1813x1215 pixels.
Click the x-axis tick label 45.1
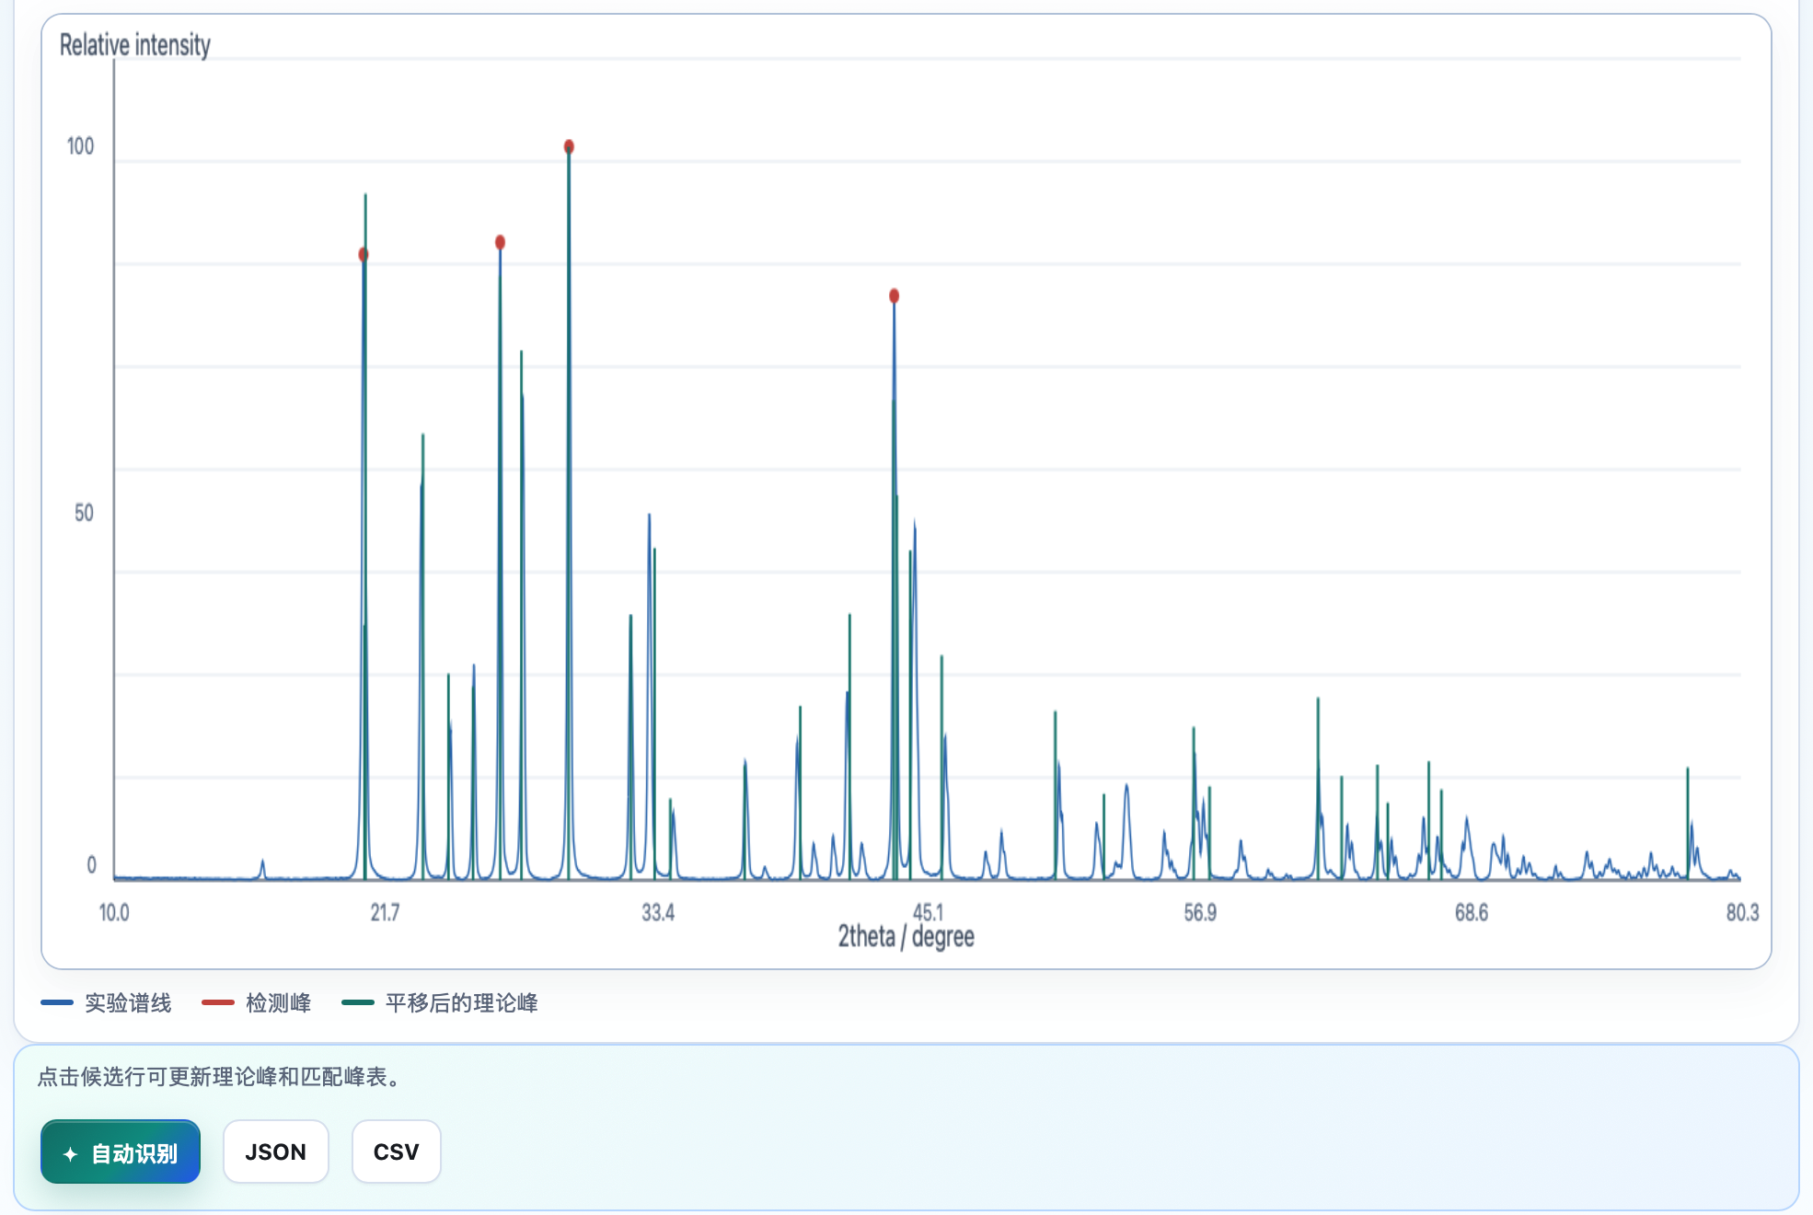[x=928, y=912]
